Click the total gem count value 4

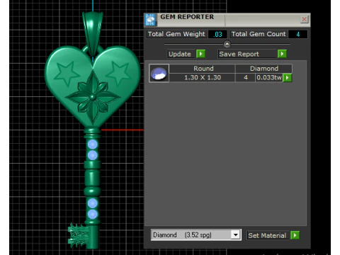pos(298,34)
